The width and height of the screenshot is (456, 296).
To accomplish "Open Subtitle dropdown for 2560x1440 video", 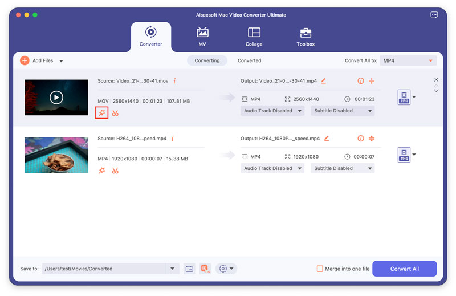I will pos(343,111).
